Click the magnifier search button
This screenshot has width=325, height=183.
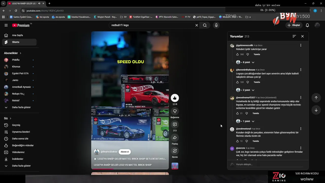(205, 25)
